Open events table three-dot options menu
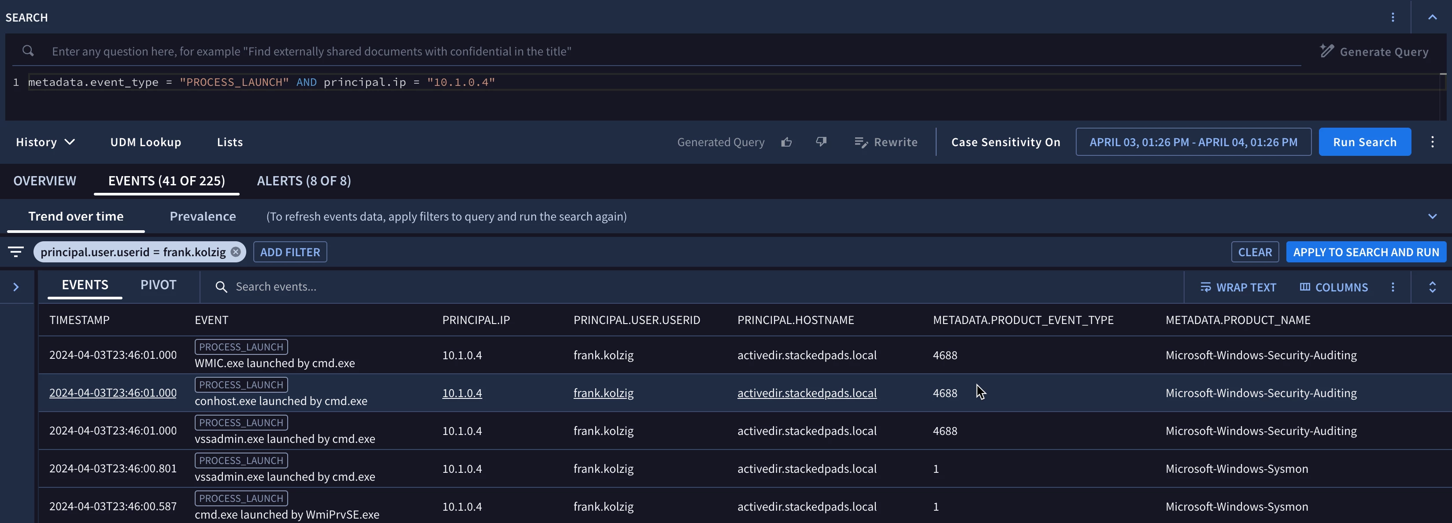The image size is (1452, 523). [1392, 287]
